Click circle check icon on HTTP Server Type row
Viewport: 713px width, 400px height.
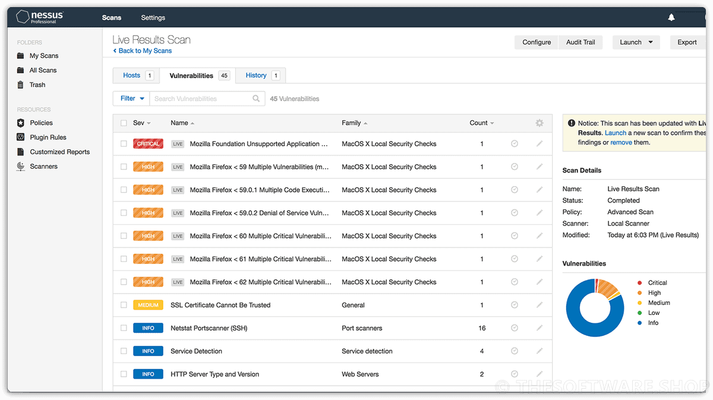point(515,374)
